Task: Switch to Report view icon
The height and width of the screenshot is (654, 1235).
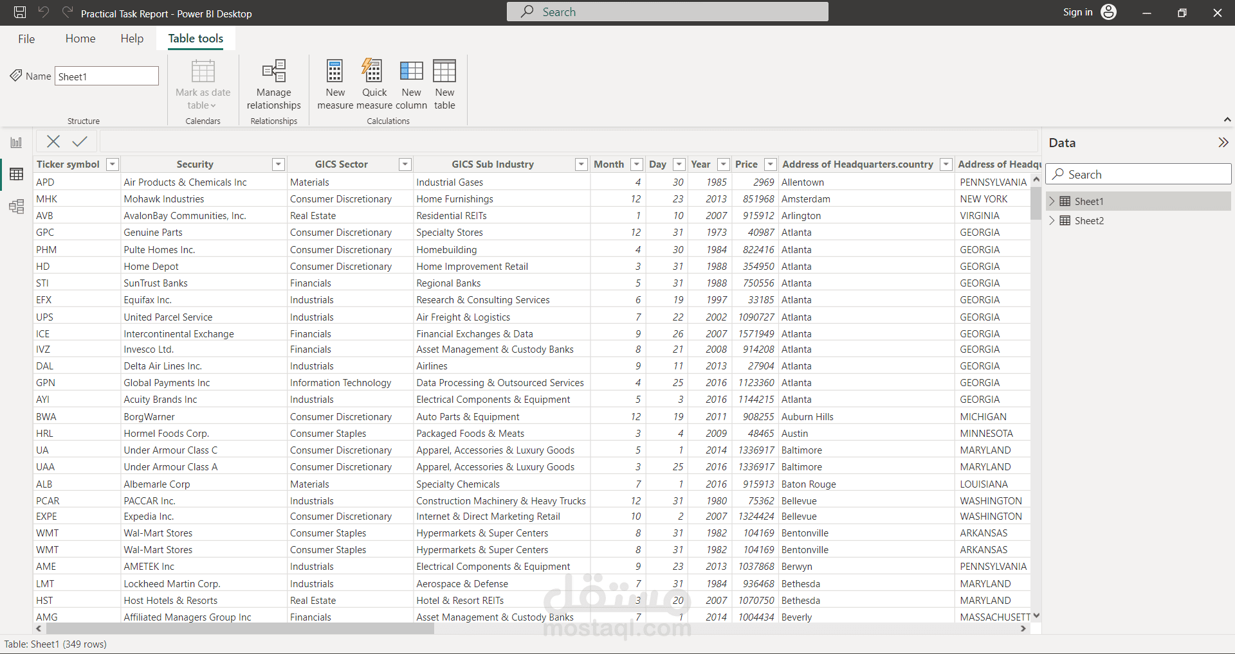Action: [x=16, y=143]
